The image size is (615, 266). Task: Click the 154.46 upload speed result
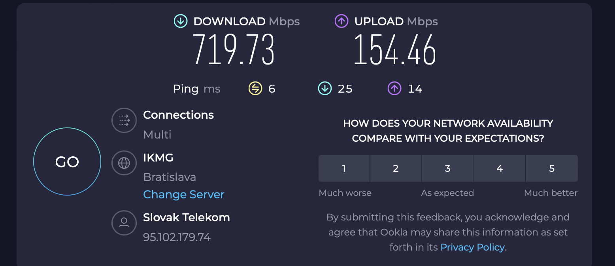tap(395, 50)
